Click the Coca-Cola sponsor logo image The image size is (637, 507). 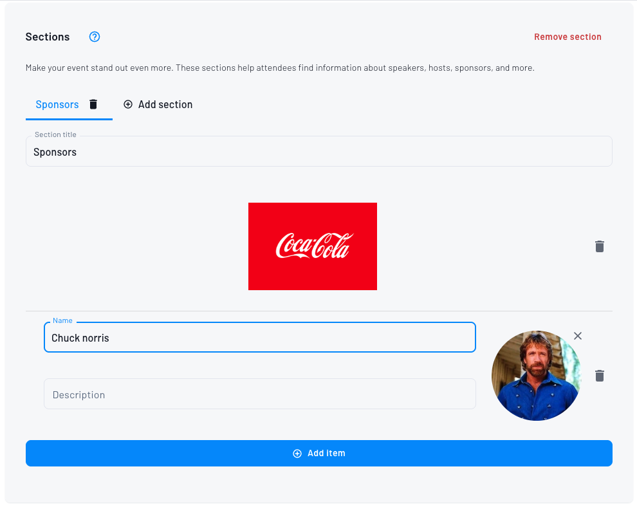(313, 246)
